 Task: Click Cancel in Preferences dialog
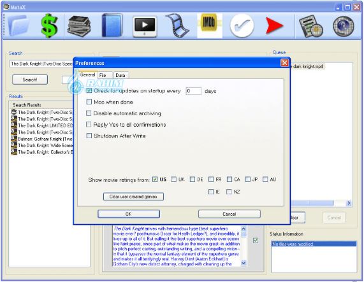229,214
